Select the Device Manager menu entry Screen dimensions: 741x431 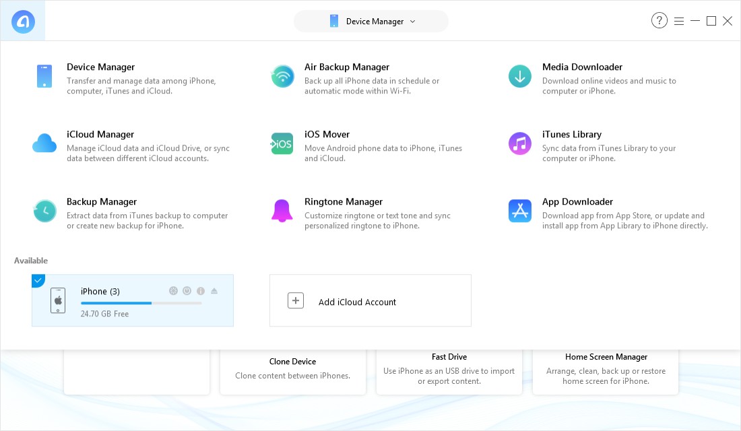[x=100, y=67]
